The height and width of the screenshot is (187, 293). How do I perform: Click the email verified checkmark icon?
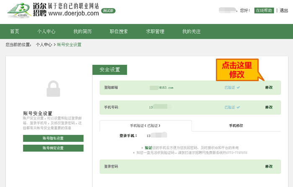point(238,87)
